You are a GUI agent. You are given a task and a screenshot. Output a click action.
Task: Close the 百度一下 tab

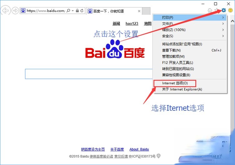(139, 11)
